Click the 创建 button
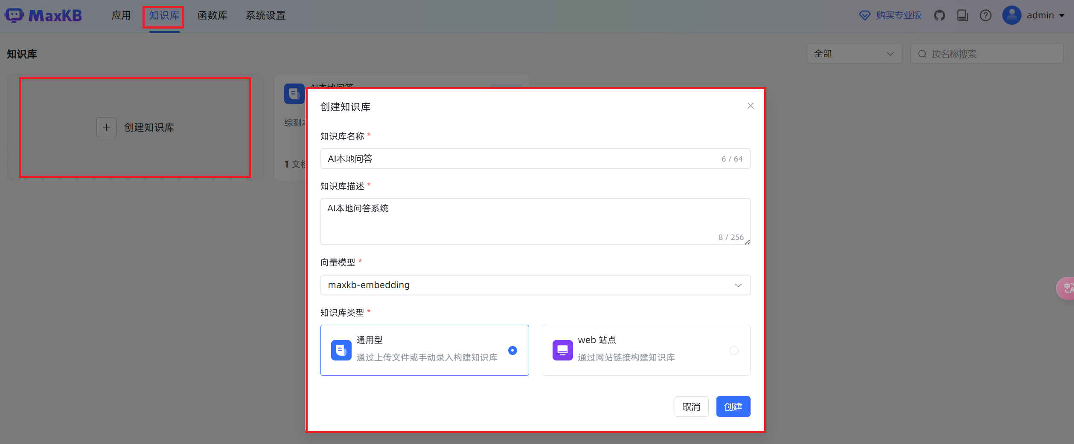The height and width of the screenshot is (444, 1074). coord(733,407)
